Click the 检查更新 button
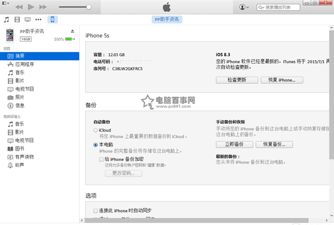334x225 pixels. 235,80
